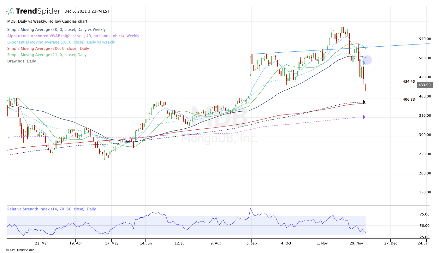Screen dimensions: 439x253
Task: Click the latest red candle near 434
Action: coord(365,87)
